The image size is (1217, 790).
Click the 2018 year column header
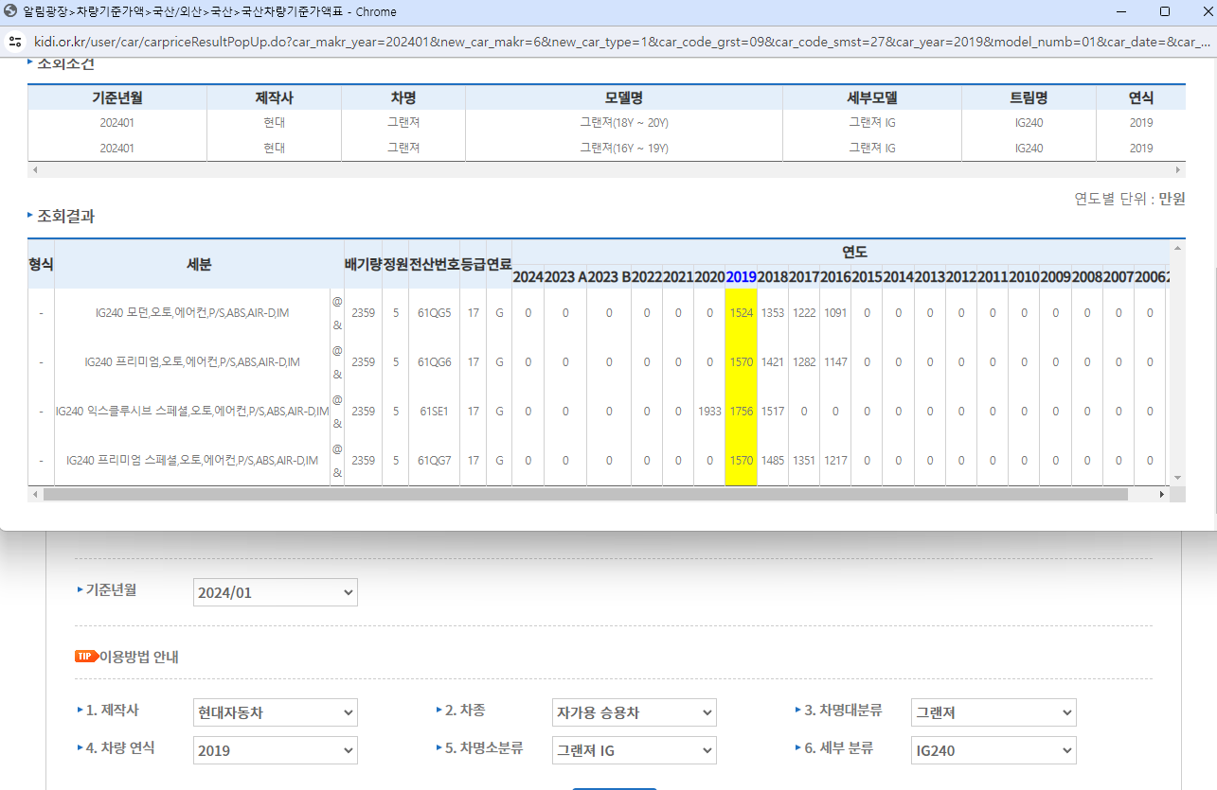tap(773, 277)
